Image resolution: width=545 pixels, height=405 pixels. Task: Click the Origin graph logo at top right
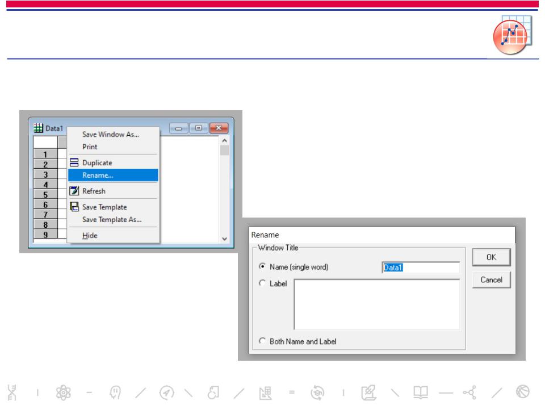coord(512,35)
